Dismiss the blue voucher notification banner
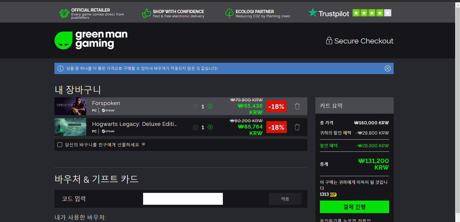 tap(387, 68)
